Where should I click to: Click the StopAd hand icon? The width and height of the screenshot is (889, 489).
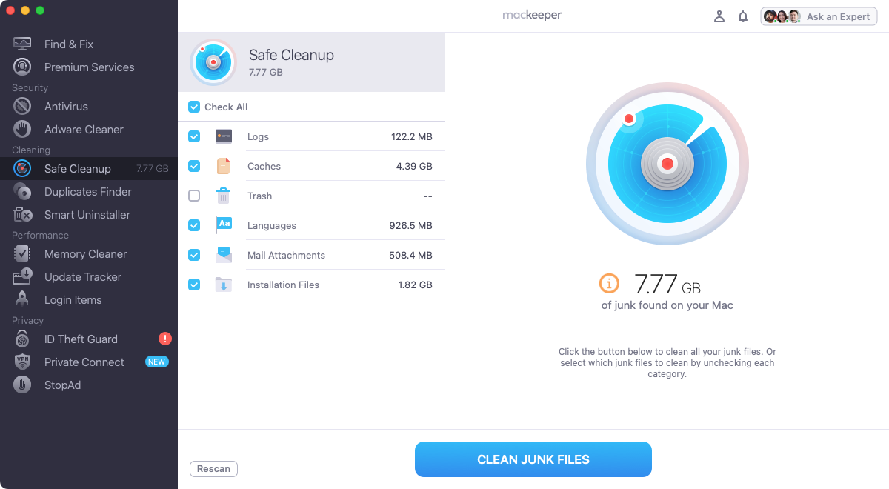pyautogui.click(x=22, y=385)
